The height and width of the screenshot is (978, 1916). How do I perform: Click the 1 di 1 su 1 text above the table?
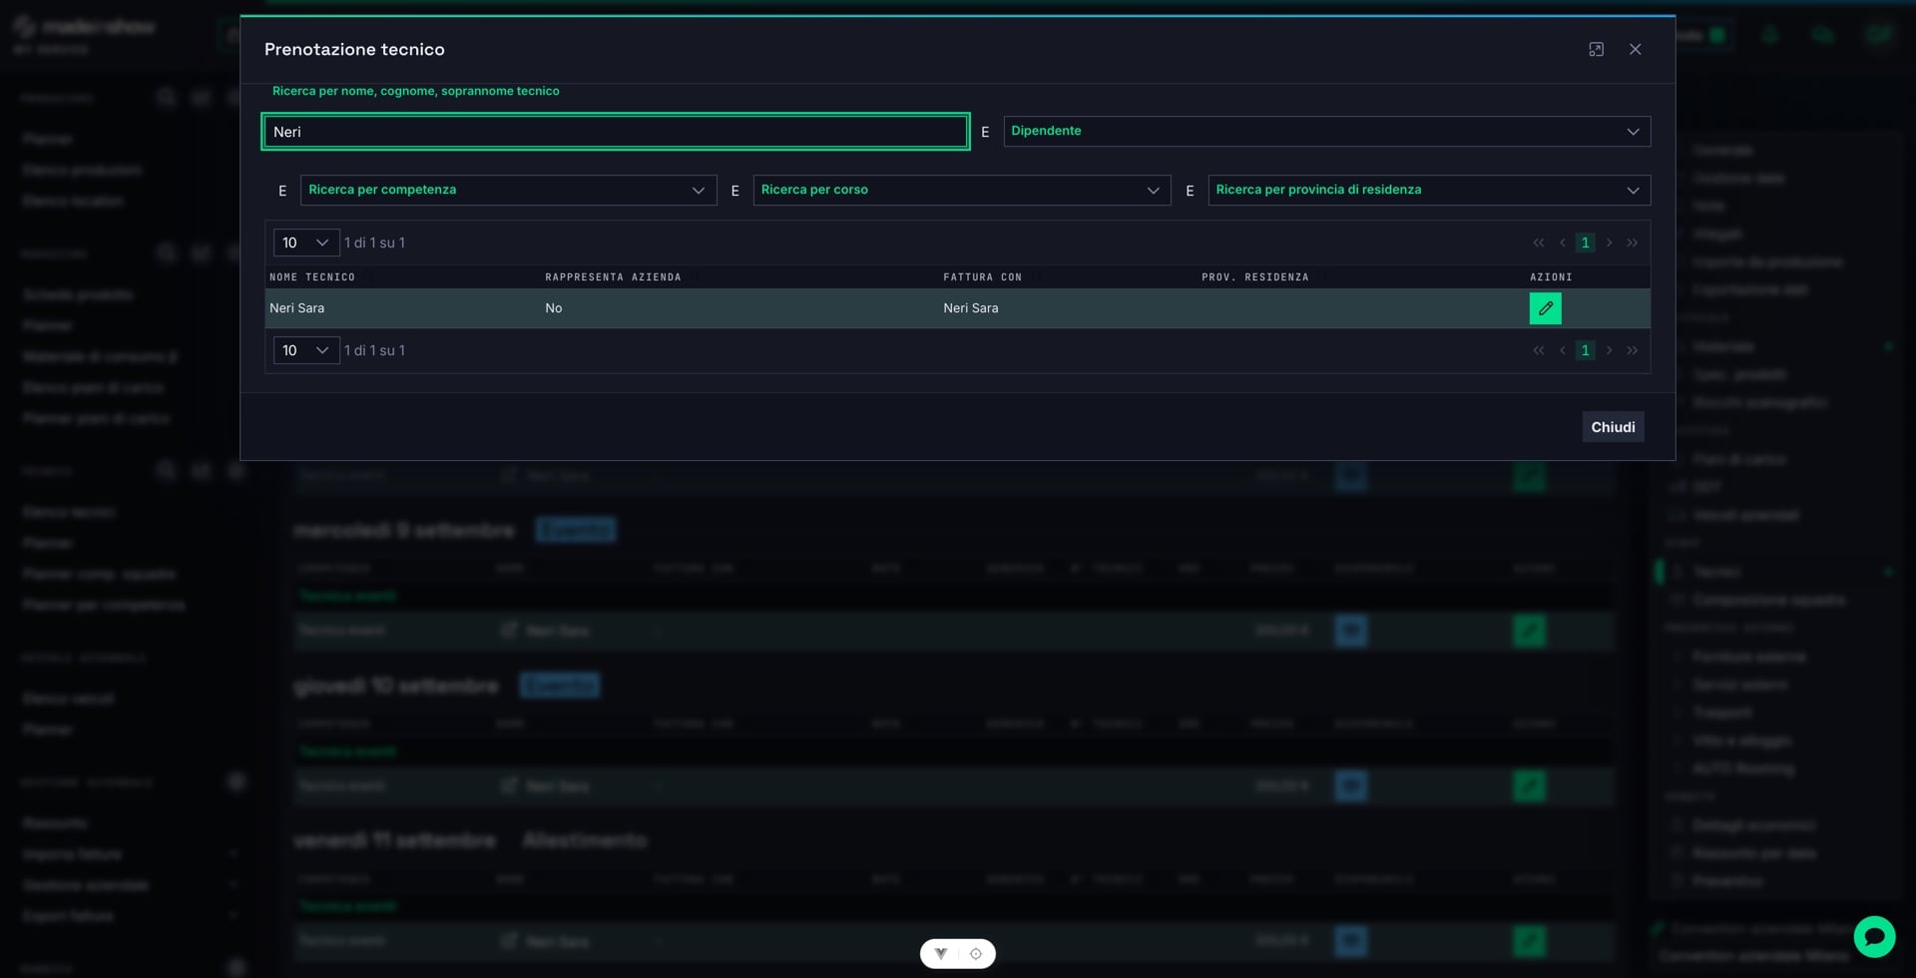tap(374, 243)
